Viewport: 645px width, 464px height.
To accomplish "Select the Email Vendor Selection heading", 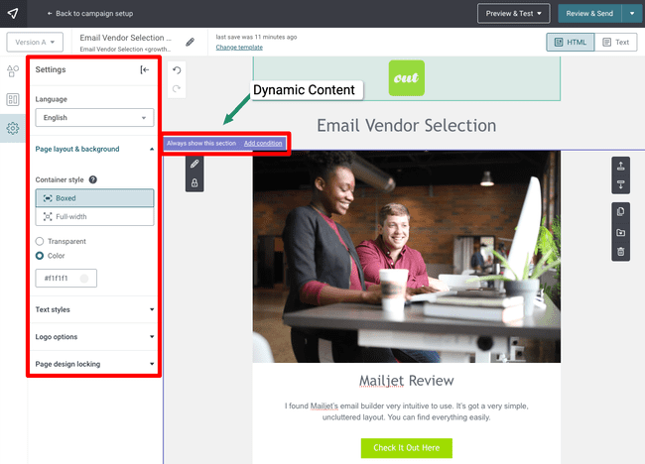I will point(407,126).
